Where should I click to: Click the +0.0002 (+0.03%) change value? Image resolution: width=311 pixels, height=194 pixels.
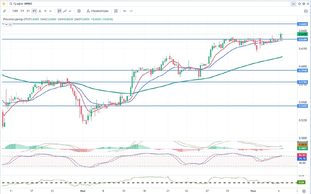[x=102, y=19]
